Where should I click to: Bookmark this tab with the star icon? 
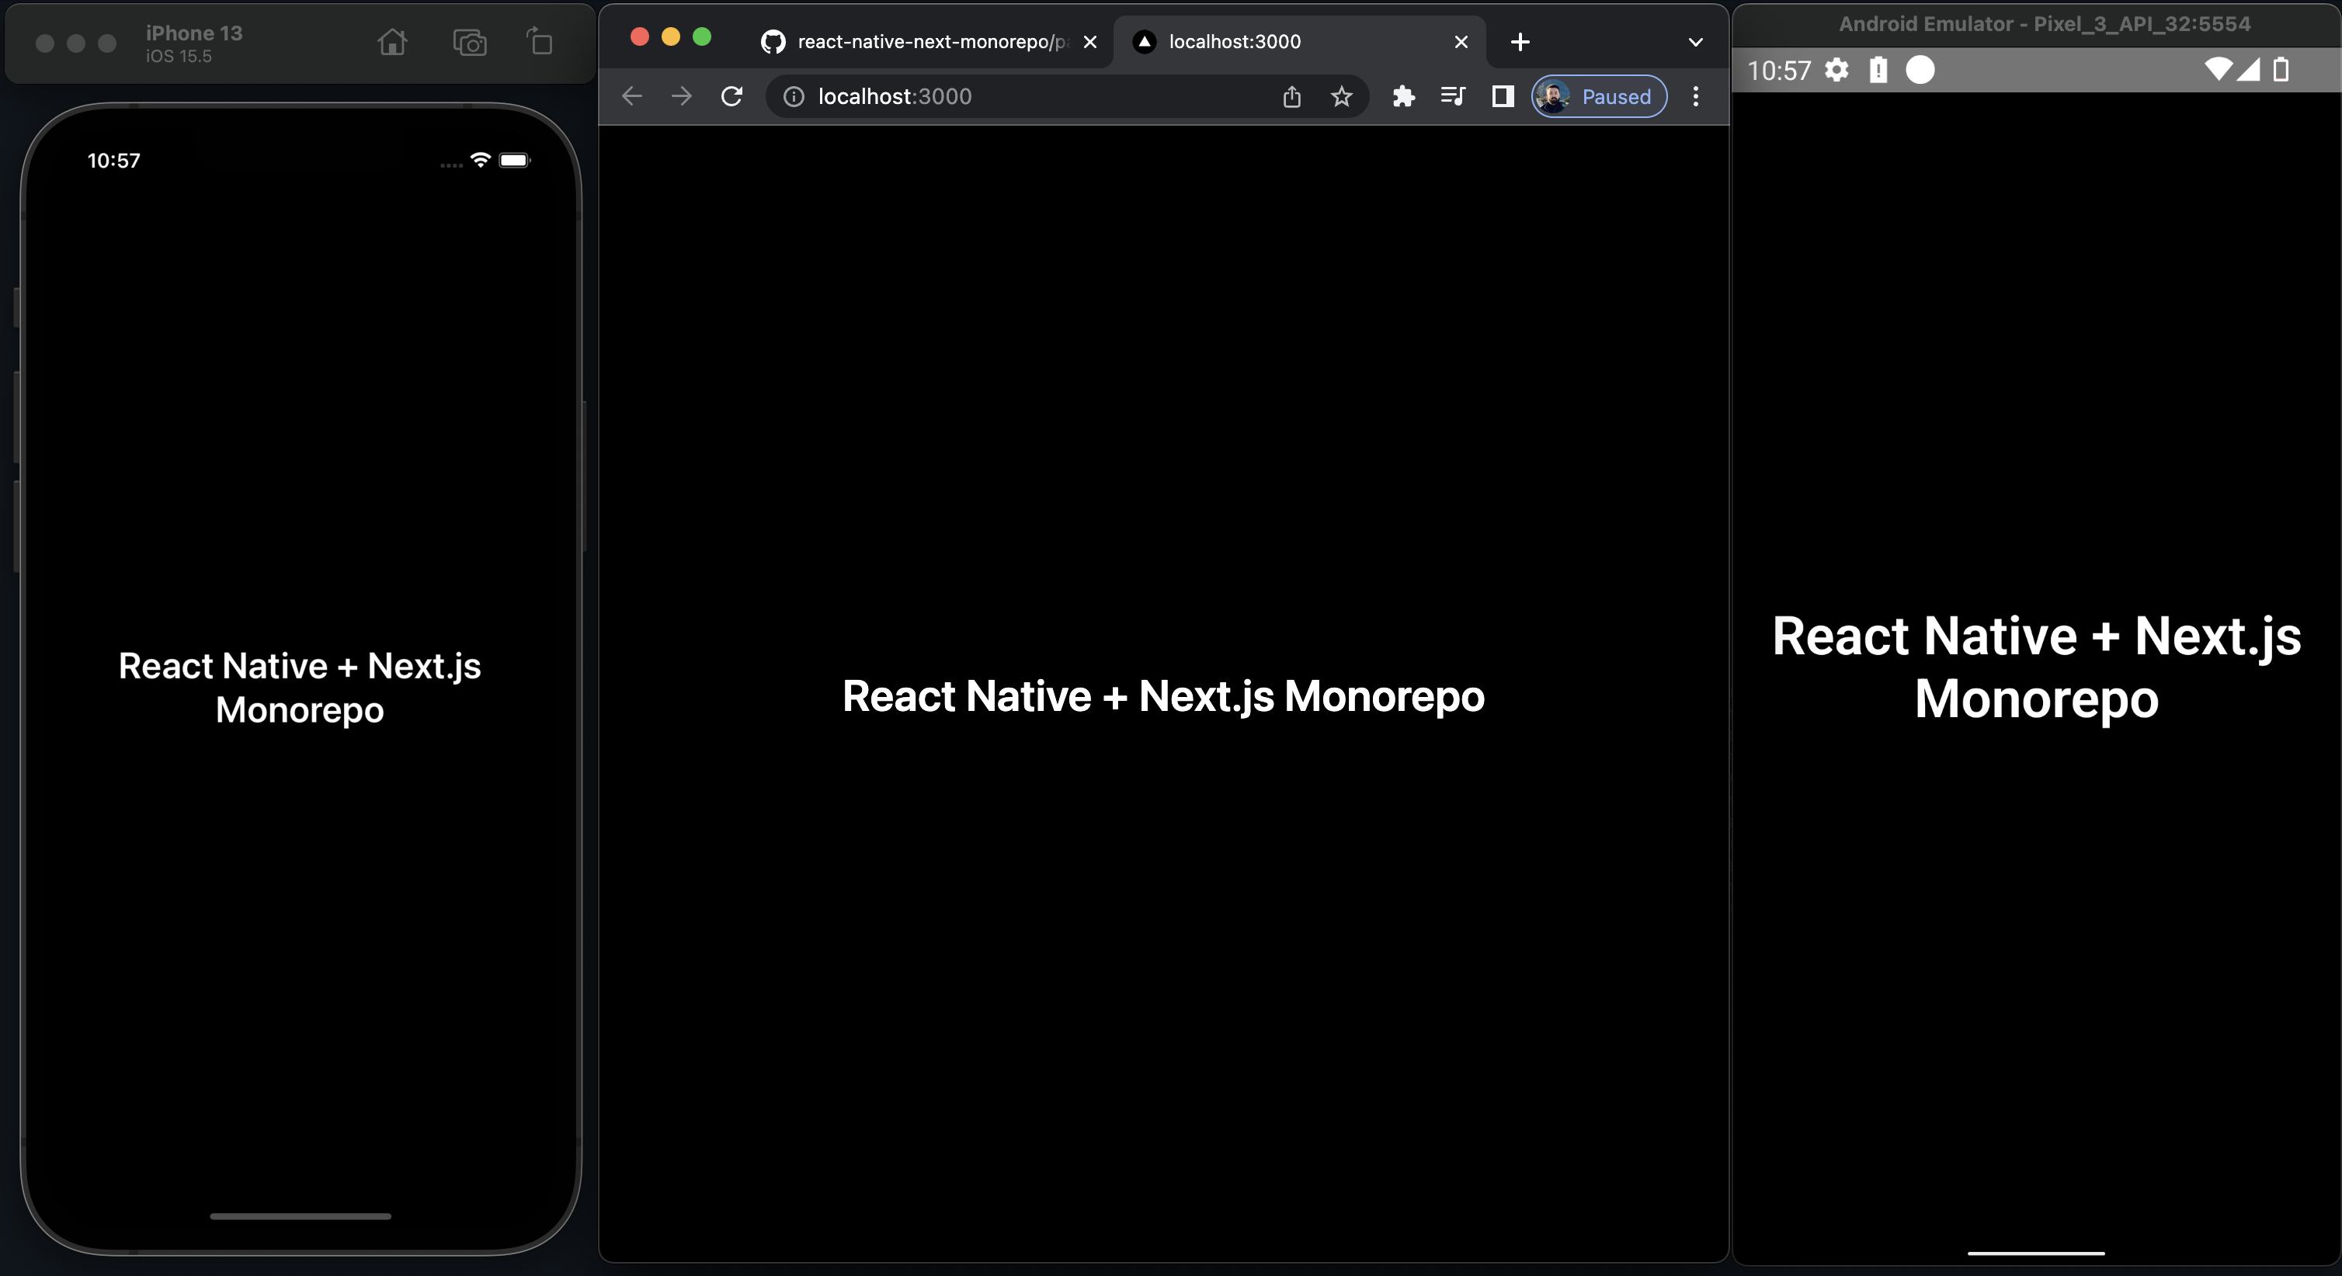click(x=1342, y=96)
